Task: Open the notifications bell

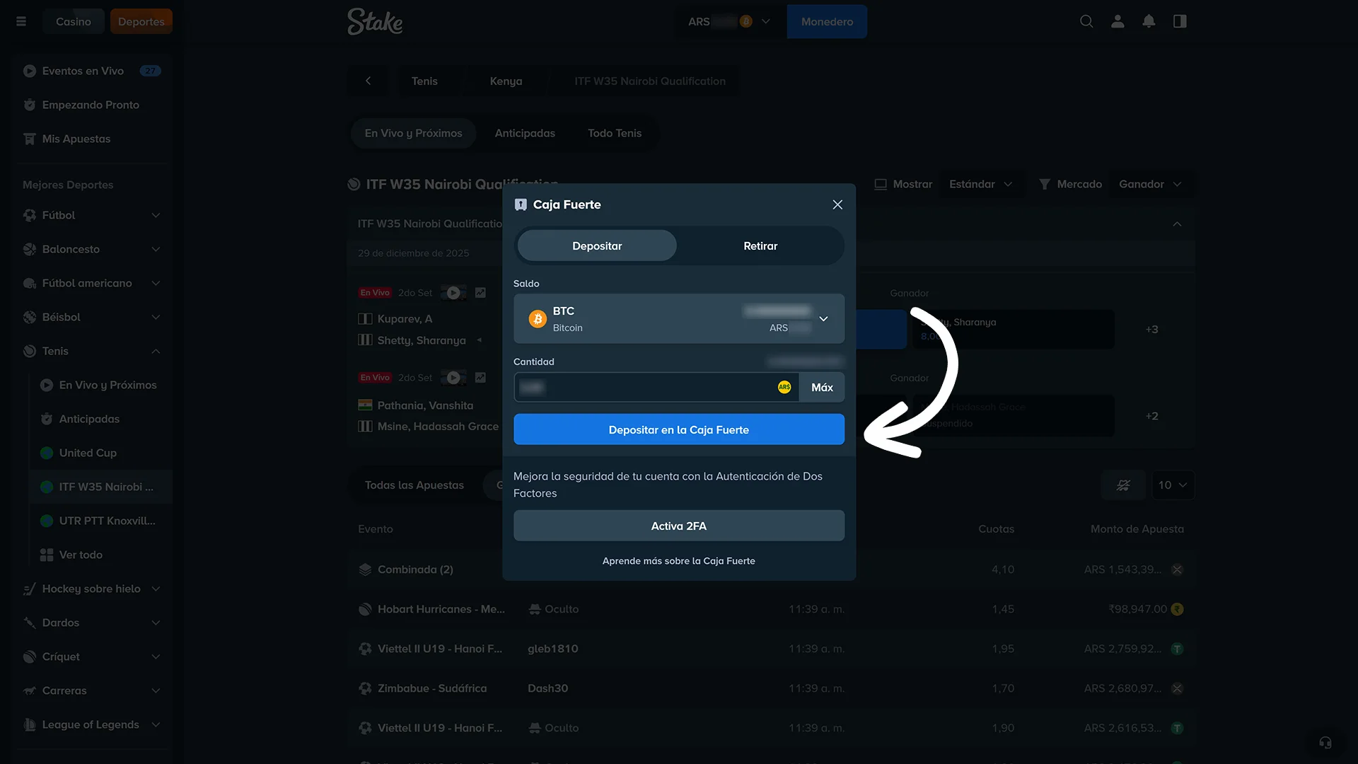Action: click(1149, 21)
